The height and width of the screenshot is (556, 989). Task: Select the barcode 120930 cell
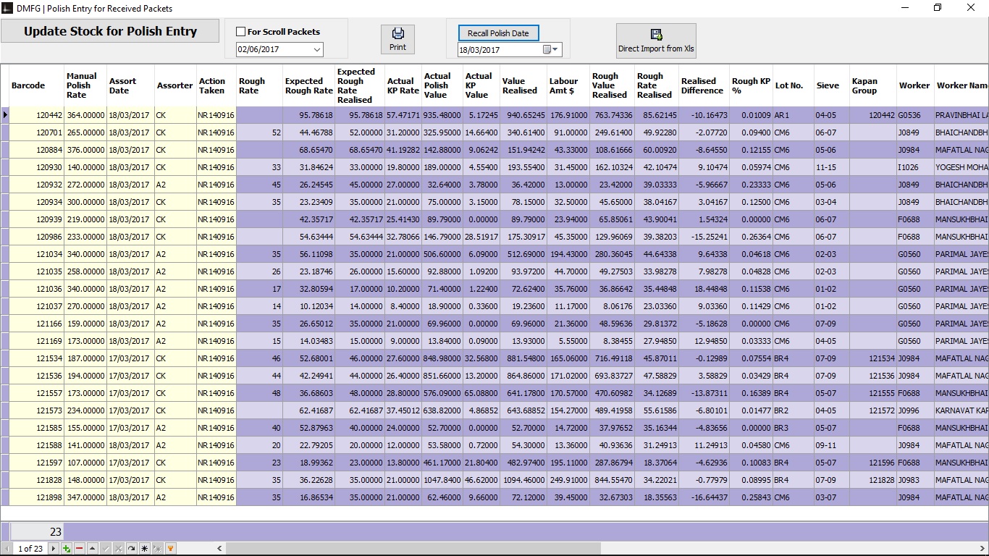[37, 167]
